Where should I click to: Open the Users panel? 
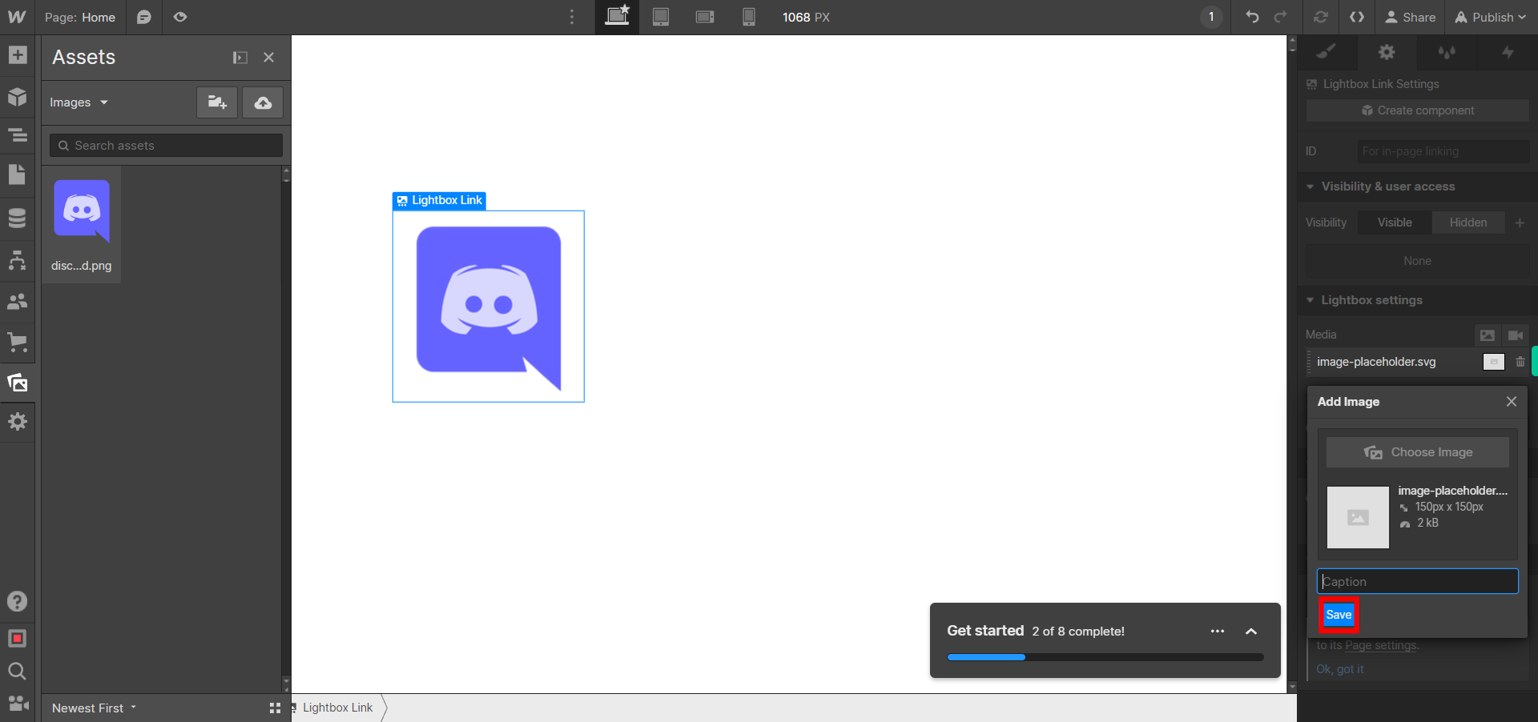[18, 302]
